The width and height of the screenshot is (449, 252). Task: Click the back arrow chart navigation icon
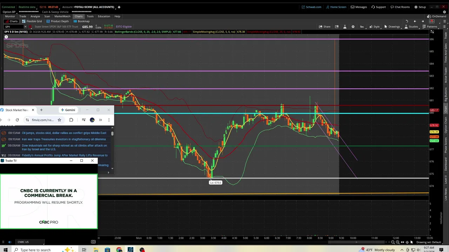(x=415, y=21)
